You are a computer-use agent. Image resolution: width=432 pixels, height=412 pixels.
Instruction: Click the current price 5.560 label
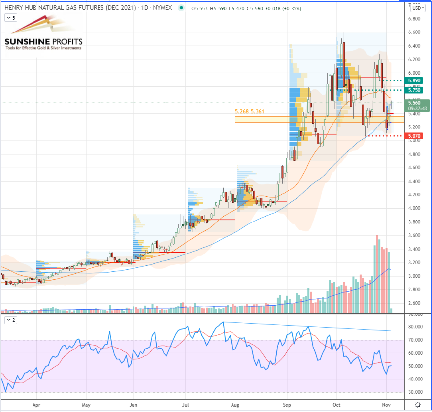pos(414,103)
